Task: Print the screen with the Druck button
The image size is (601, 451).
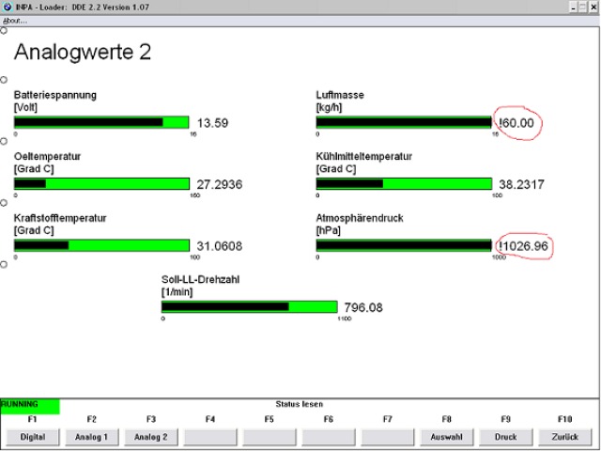Action: (505, 437)
